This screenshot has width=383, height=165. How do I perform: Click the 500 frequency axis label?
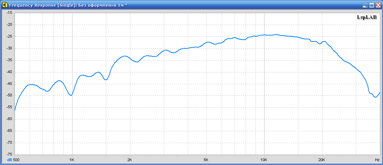[x=16, y=160]
